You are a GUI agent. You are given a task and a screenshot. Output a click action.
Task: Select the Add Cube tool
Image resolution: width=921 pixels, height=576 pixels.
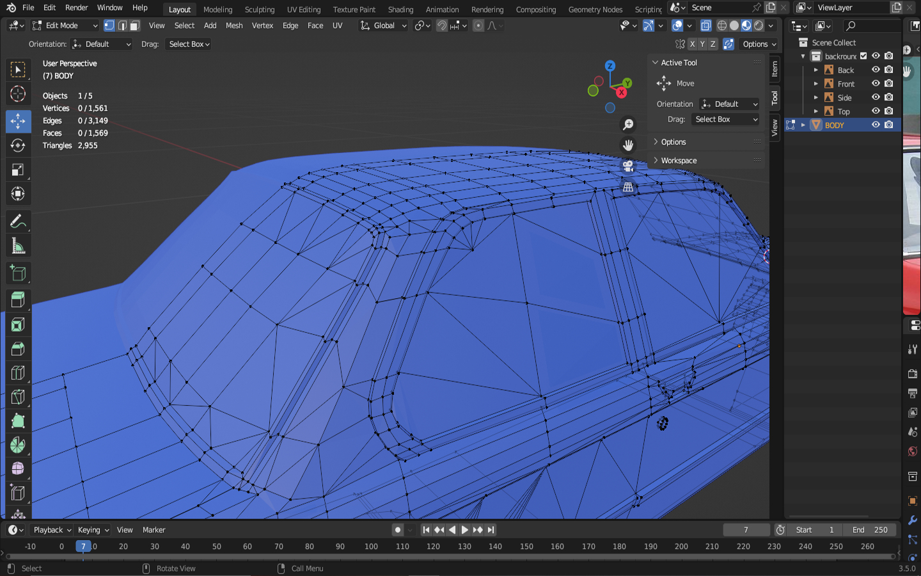click(18, 274)
